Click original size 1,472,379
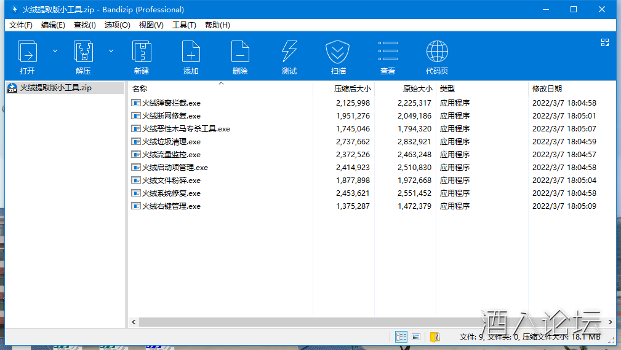Image resolution: width=621 pixels, height=350 pixels. (414, 206)
